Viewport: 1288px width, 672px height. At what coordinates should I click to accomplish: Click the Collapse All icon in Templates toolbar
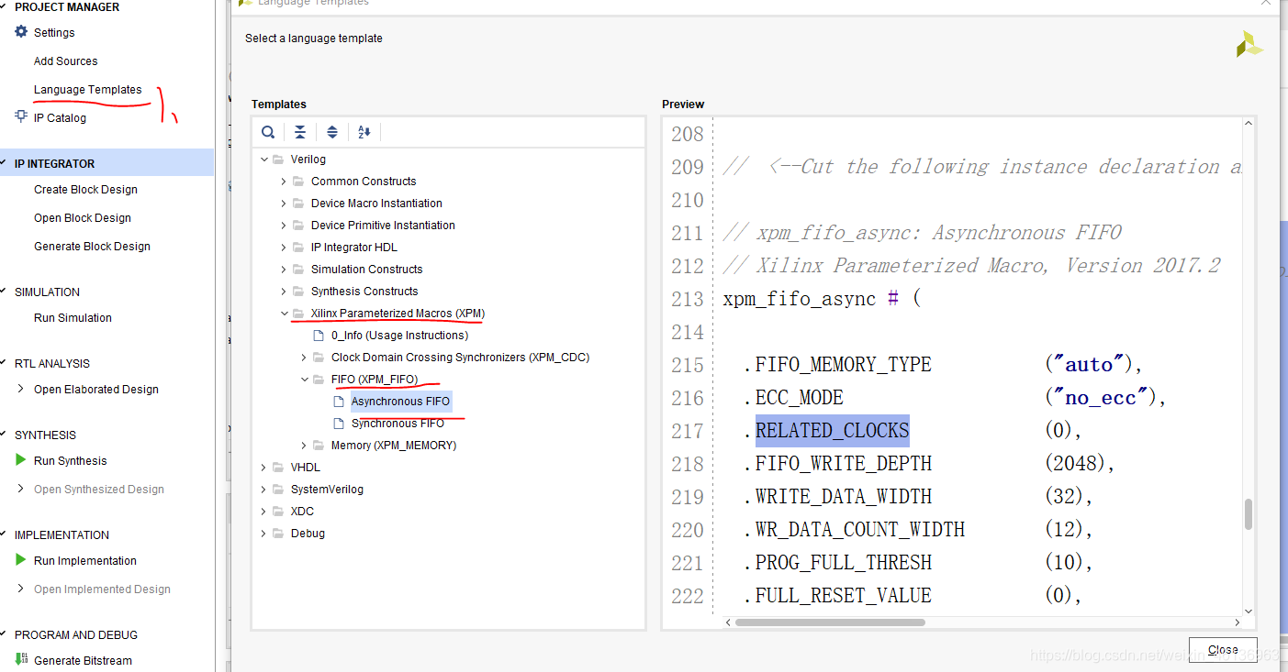(x=300, y=132)
